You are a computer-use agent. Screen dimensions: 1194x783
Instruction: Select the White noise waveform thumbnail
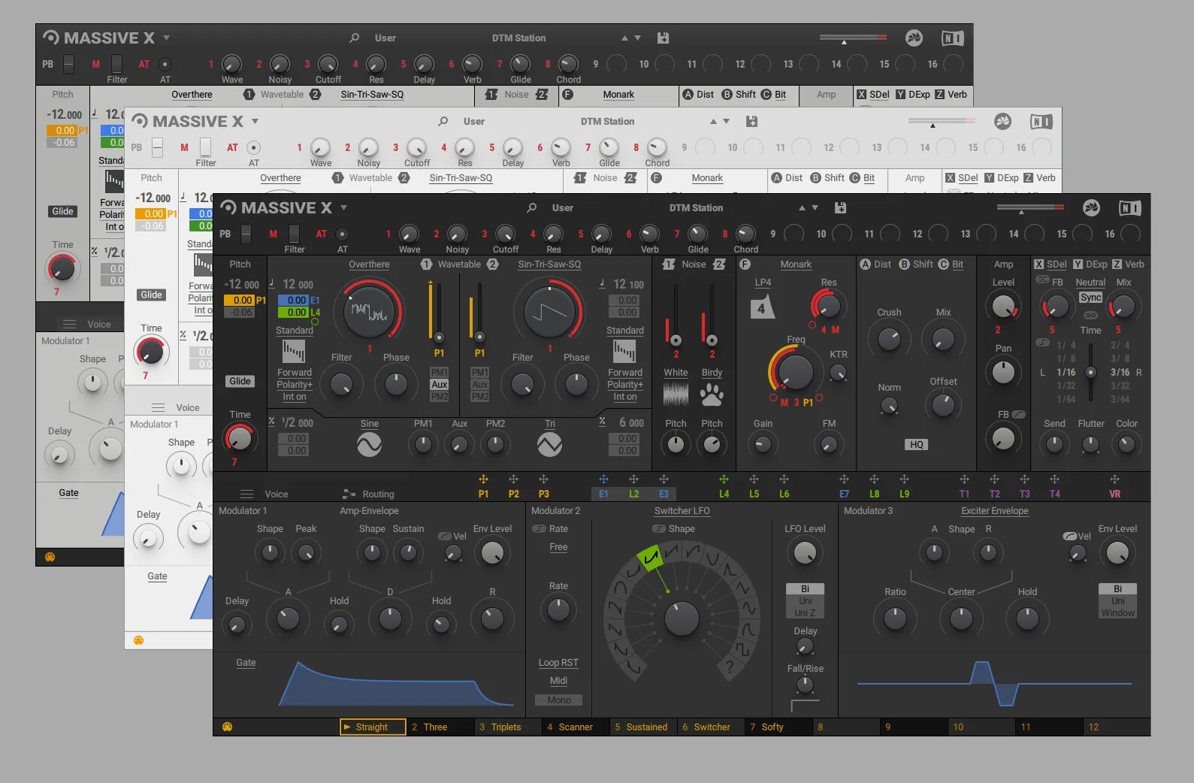(676, 395)
